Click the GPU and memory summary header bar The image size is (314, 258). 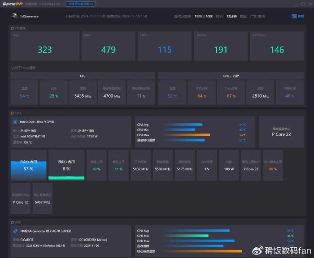(231, 76)
